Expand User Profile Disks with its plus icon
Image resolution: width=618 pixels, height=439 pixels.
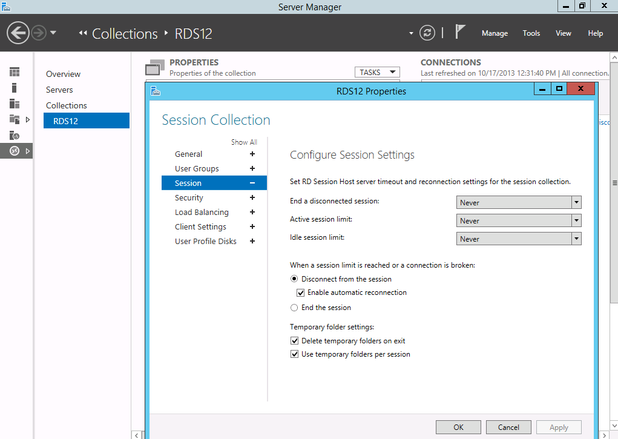coord(252,241)
